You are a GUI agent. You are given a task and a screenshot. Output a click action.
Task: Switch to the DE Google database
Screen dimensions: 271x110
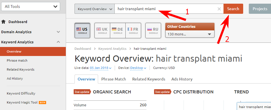[118, 30]
